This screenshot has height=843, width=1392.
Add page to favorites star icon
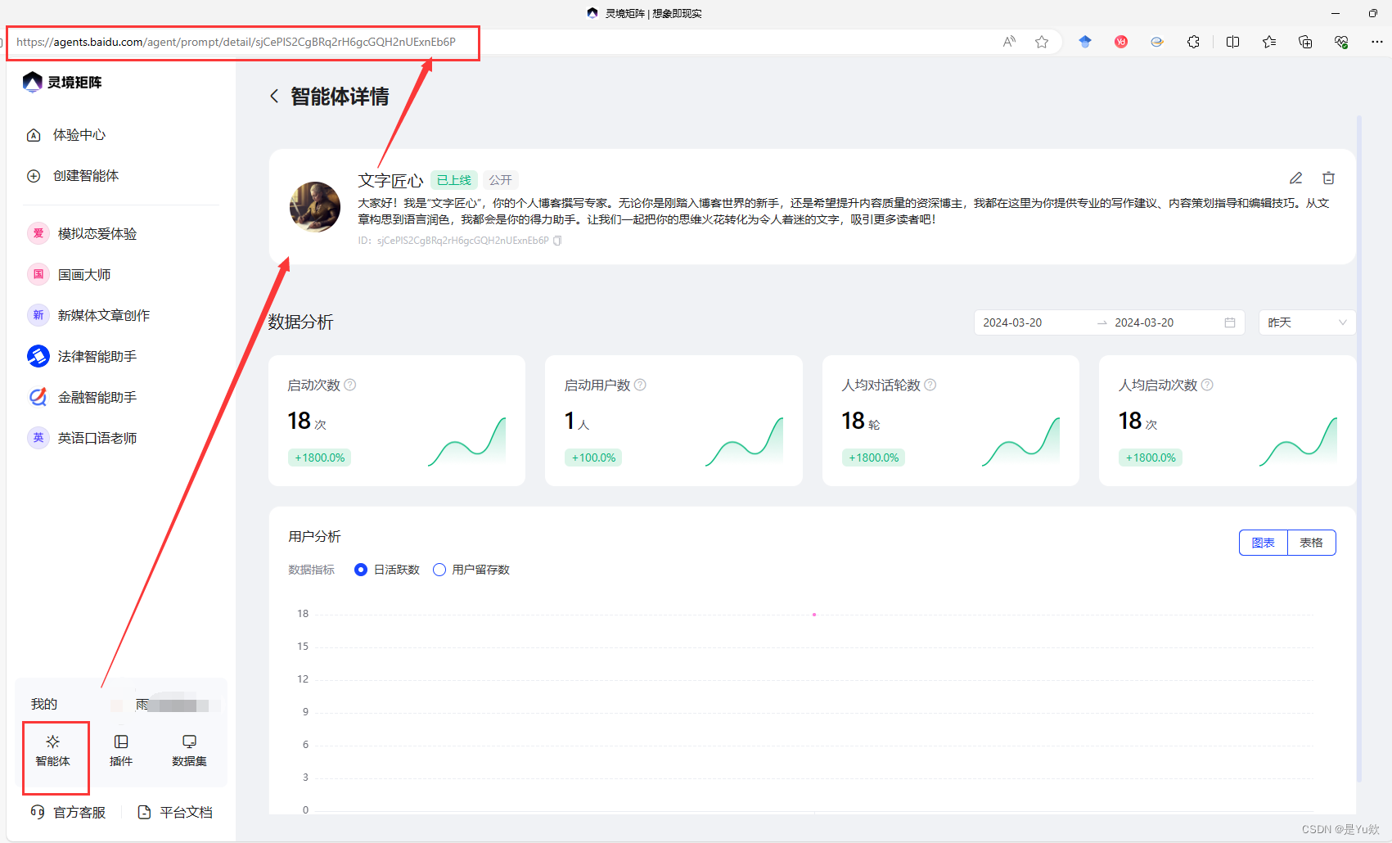pyautogui.click(x=1042, y=42)
